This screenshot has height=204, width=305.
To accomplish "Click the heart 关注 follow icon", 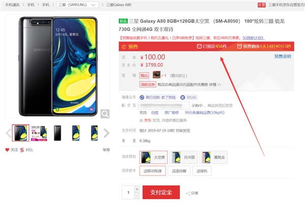I will (7, 150).
